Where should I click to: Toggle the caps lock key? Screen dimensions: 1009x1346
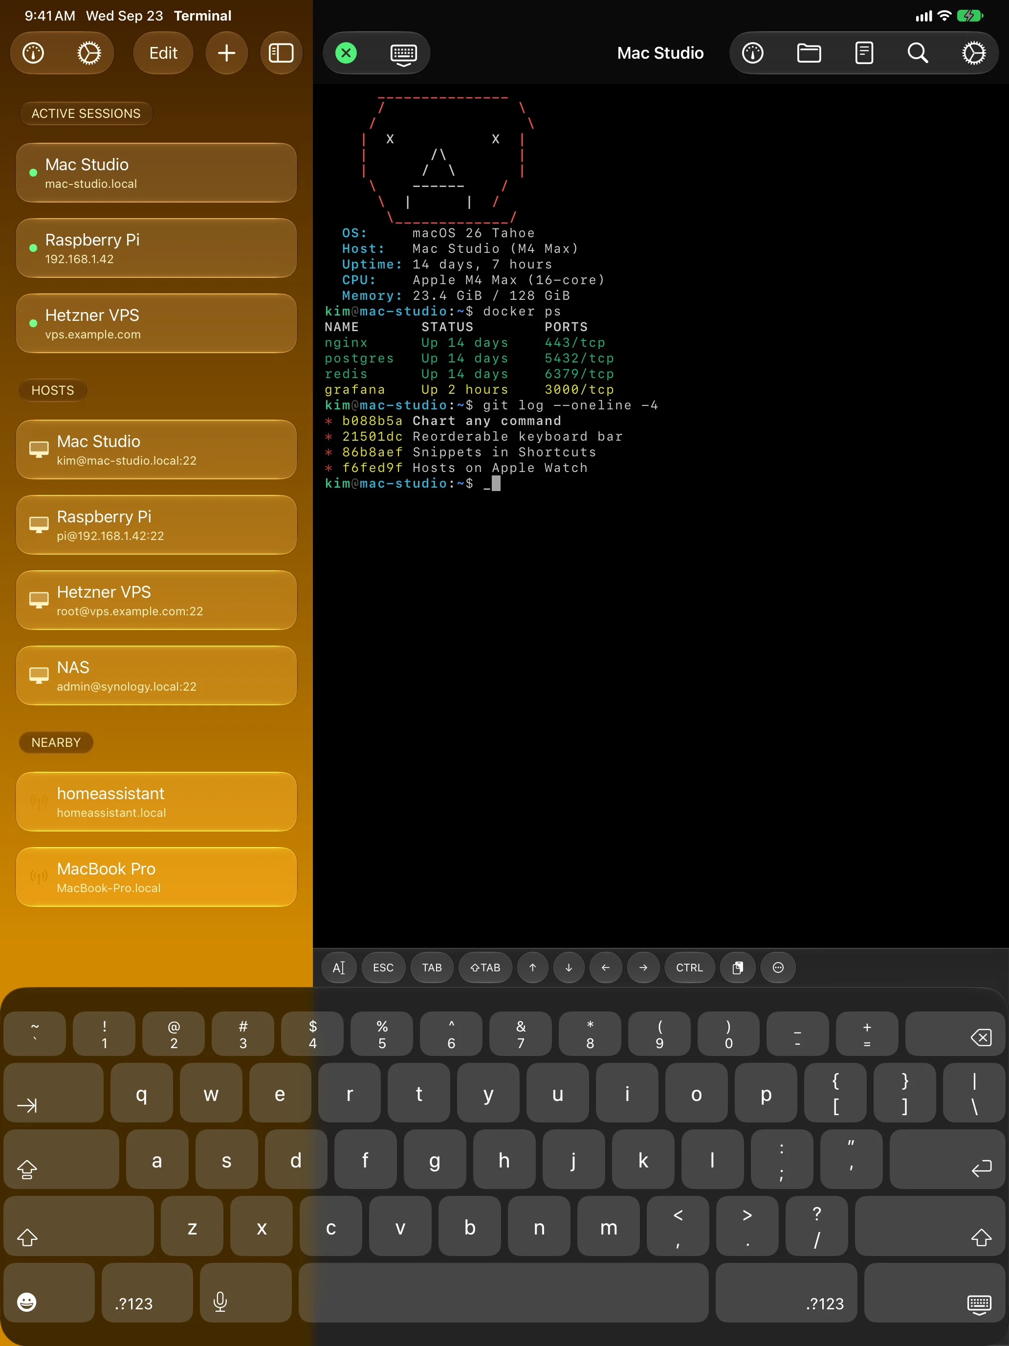[x=62, y=1160]
